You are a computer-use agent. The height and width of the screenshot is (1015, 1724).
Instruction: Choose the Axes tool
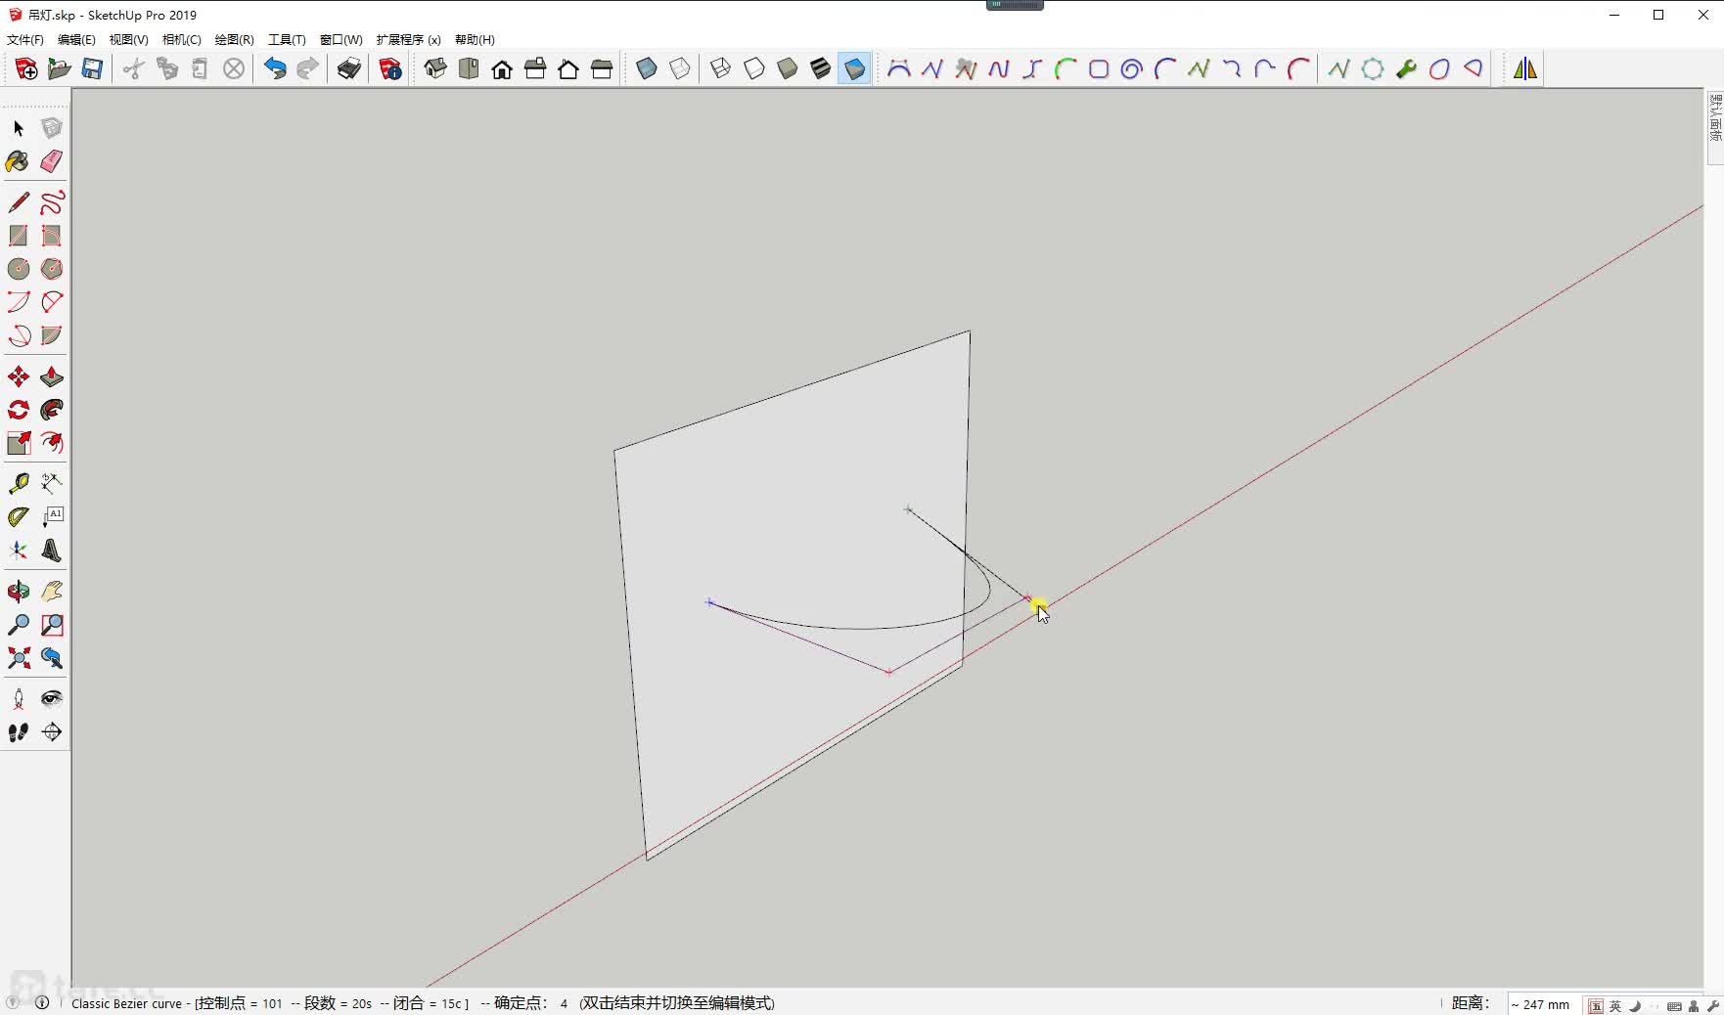pyautogui.click(x=19, y=551)
